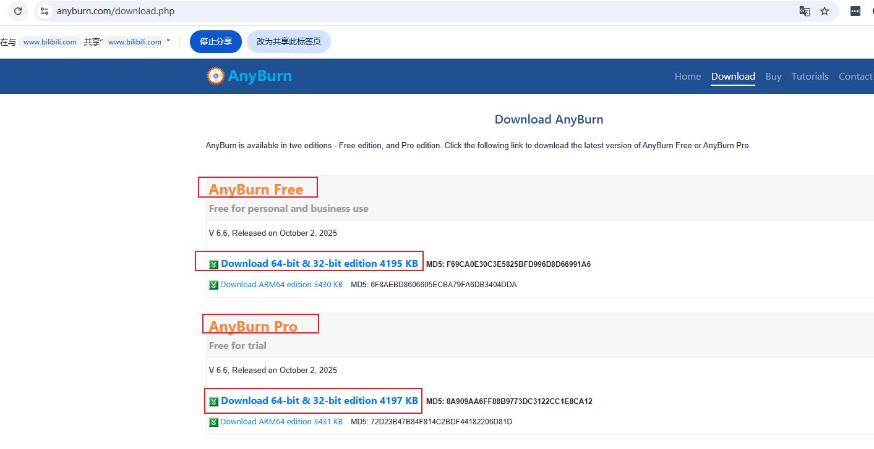Go to the Home menu item
The width and height of the screenshot is (874, 449).
tap(687, 77)
